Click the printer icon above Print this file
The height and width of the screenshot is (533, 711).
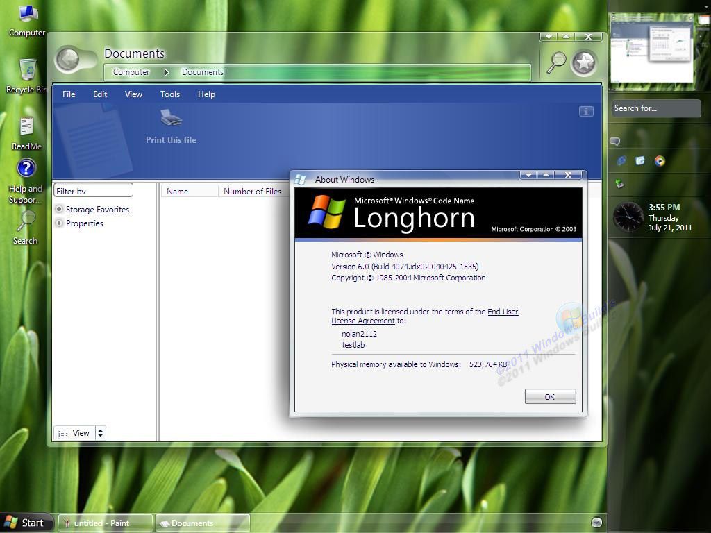[x=171, y=118]
